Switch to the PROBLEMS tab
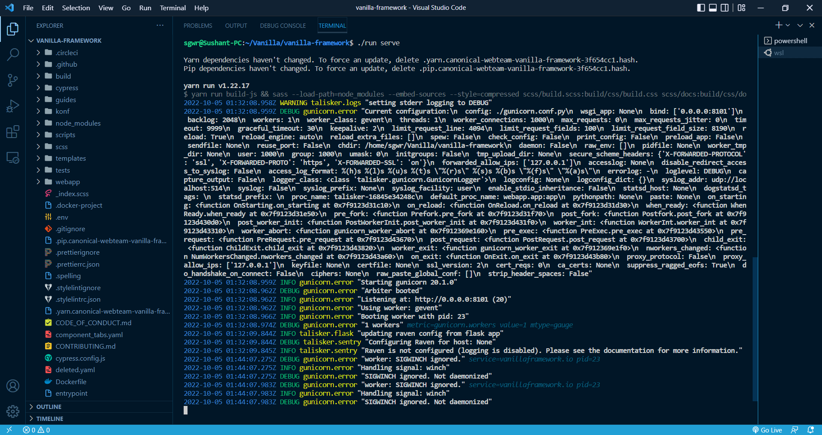Screen dimensions: 822x435 coord(198,26)
